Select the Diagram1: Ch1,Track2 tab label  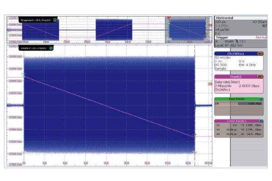pos(35,20)
